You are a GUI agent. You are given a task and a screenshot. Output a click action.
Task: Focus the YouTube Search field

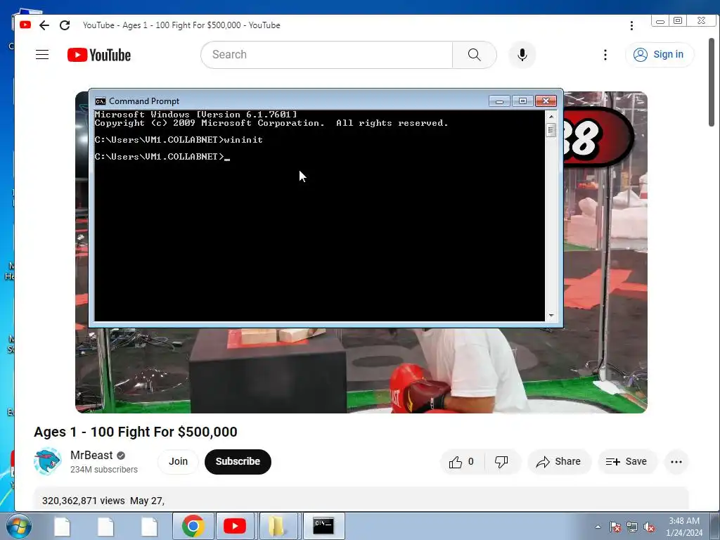point(326,55)
